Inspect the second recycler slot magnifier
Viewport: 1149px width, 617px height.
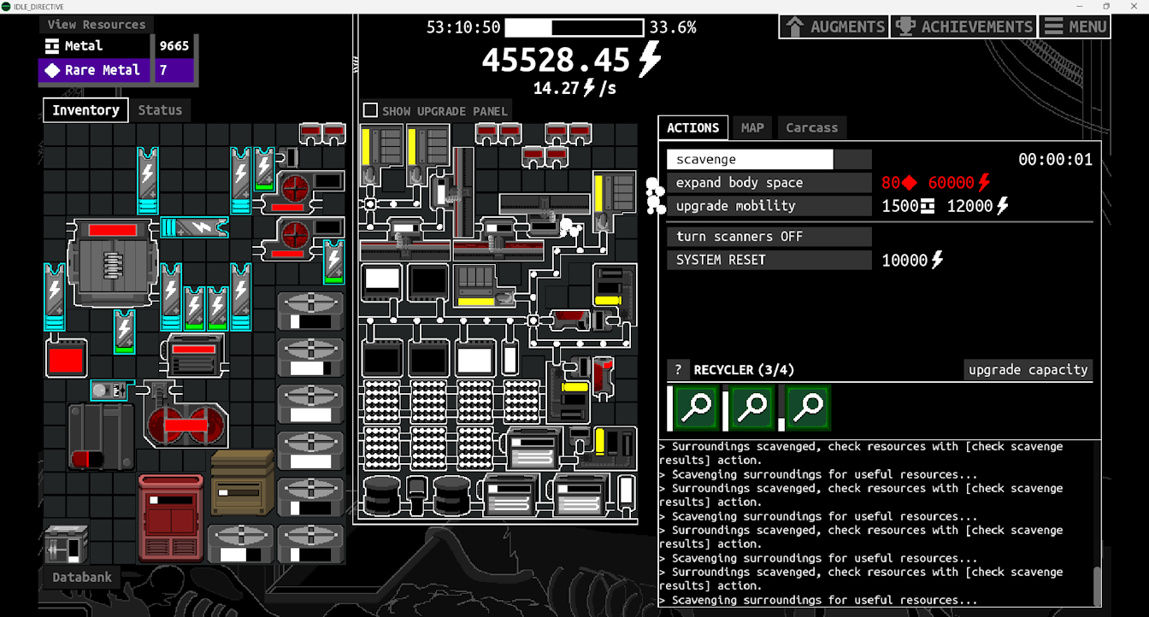(x=751, y=408)
